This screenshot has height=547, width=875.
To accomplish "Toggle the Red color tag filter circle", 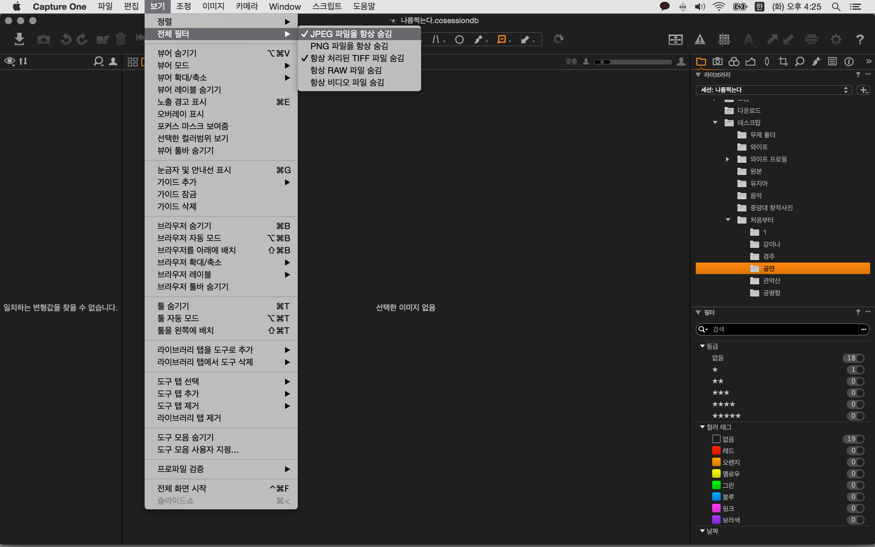I will (x=860, y=451).
